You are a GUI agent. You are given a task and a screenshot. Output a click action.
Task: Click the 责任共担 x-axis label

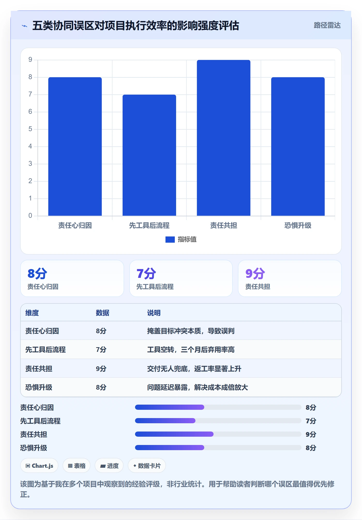[x=224, y=225]
